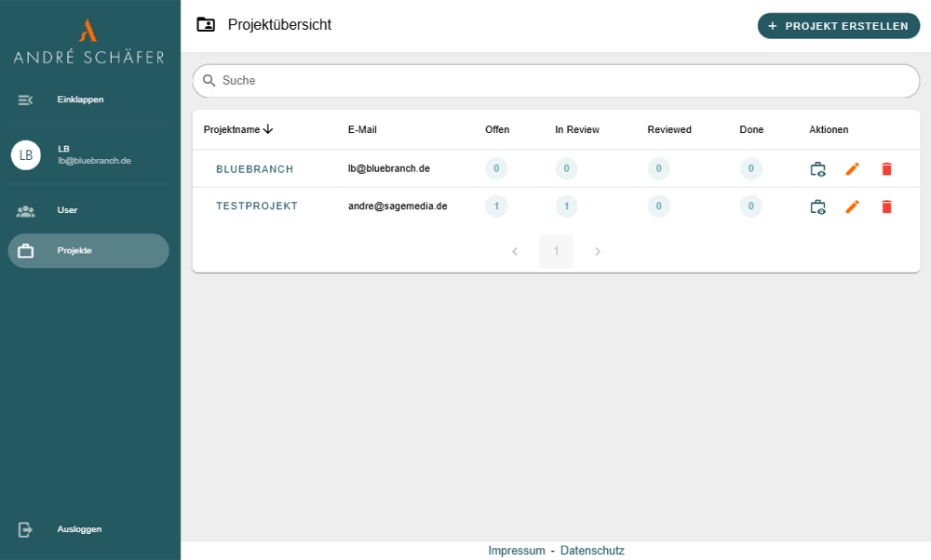Click the In Review badge for BLUEBRANCH
This screenshot has height=560, width=931.
pos(566,168)
